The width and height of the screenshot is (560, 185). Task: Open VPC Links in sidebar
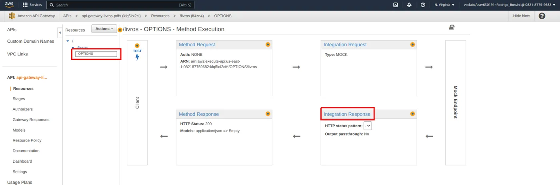[x=17, y=54]
